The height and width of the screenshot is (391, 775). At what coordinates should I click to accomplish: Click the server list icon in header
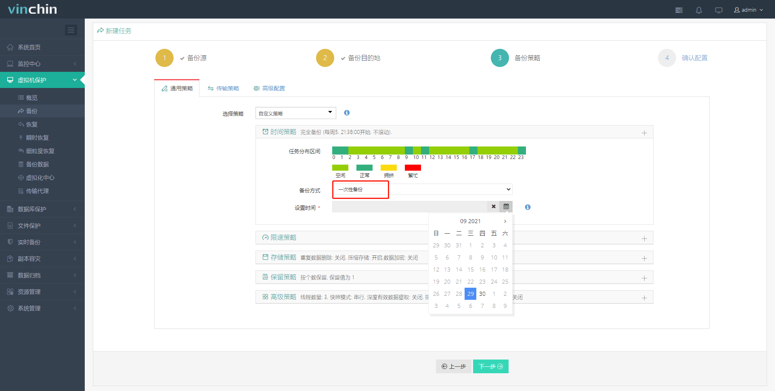pyautogui.click(x=679, y=10)
